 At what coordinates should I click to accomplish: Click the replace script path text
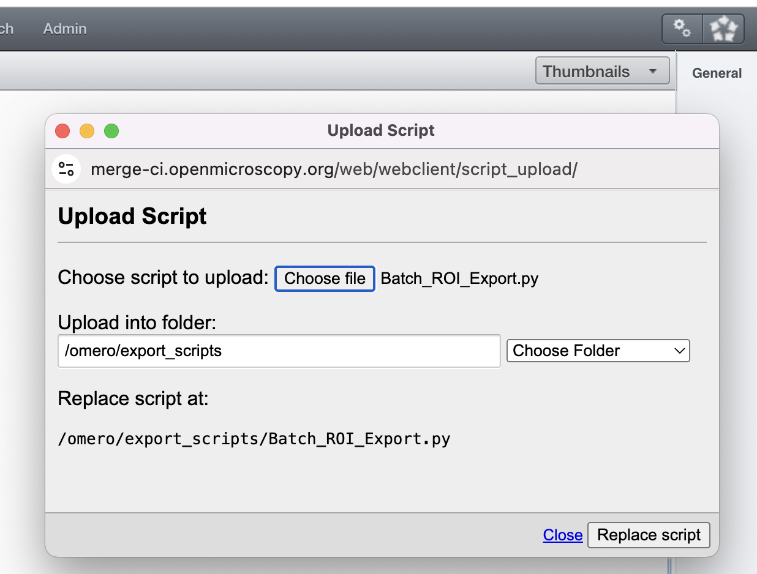point(254,438)
